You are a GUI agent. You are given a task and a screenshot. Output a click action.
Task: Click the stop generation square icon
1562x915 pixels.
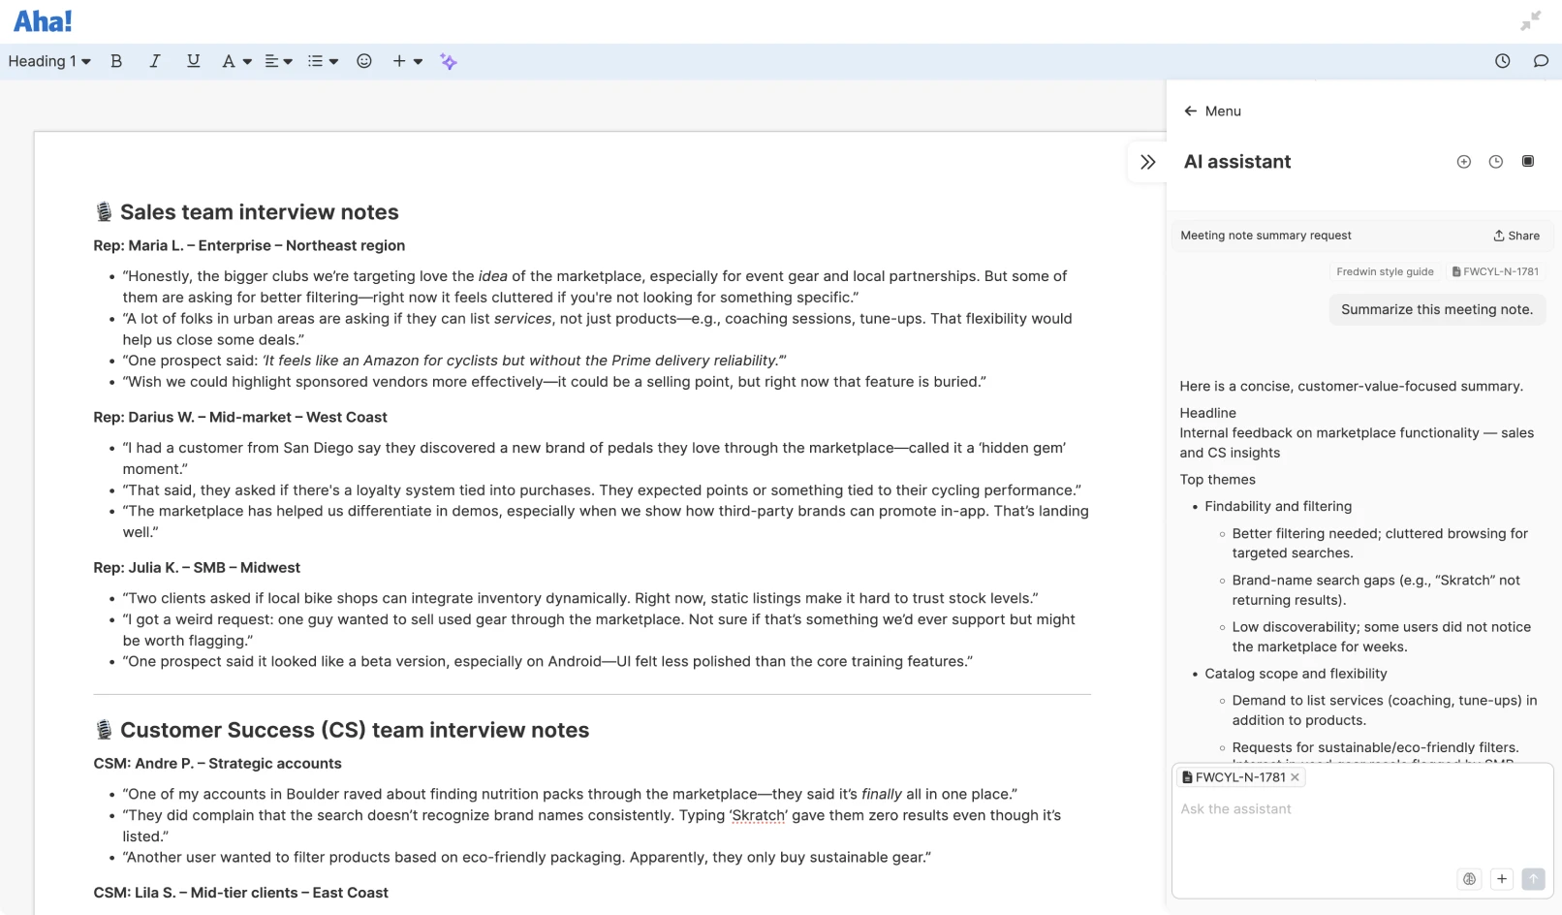[x=1527, y=161]
